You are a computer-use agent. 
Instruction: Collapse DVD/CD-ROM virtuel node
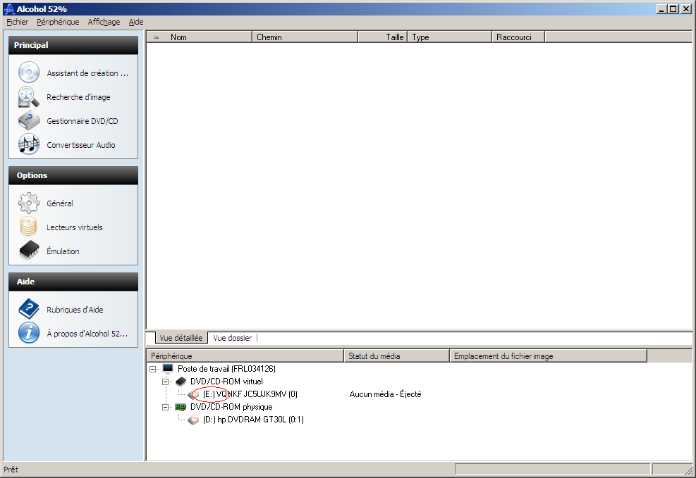tap(166, 382)
